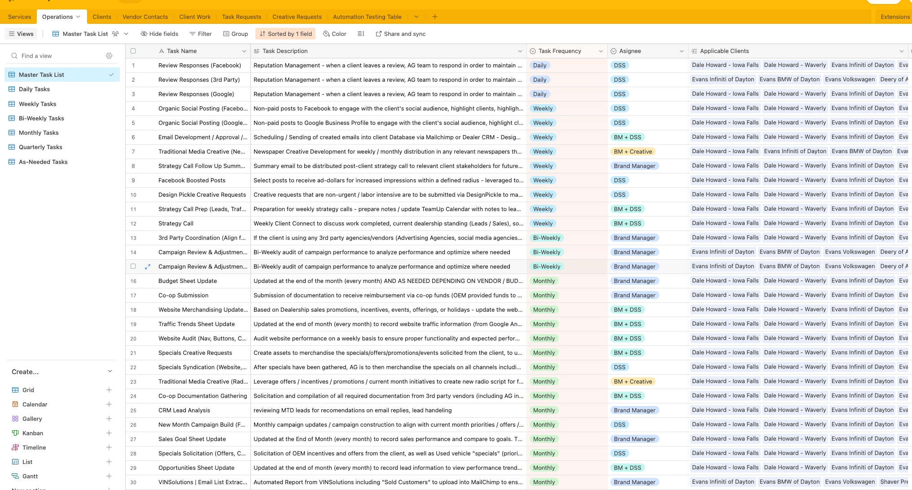The height and width of the screenshot is (490, 912).
Task: Open Hide fields option
Action: pos(159,34)
